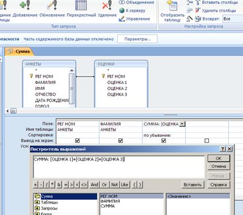Insert the plus operator

[x=35, y=184]
